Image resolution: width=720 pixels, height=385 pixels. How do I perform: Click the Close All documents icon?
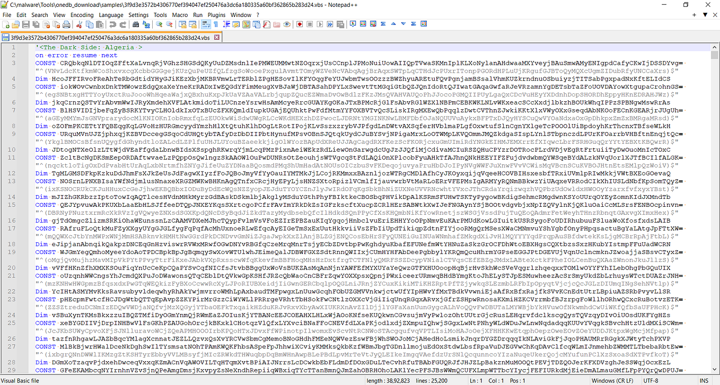(56, 24)
